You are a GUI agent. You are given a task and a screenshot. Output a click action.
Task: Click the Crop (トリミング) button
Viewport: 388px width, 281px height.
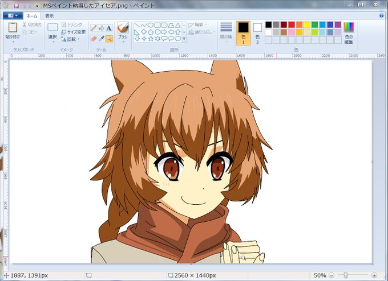pos(71,24)
